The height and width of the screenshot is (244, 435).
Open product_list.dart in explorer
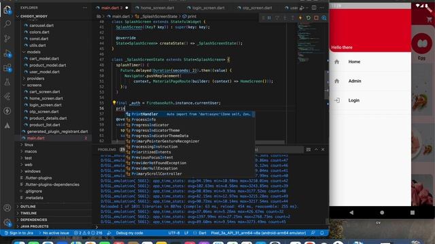[45, 125]
